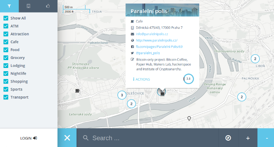Open the cluster marker showing 3
Viewport: 274px width, 147px height.
122,95
